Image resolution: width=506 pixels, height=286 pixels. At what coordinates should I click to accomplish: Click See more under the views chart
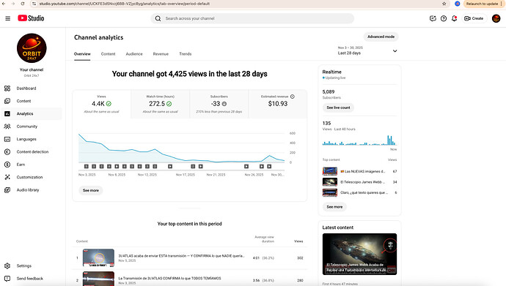coord(91,190)
